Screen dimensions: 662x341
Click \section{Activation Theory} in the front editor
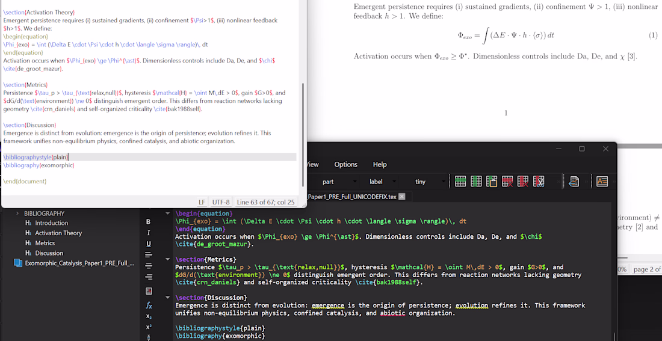[39, 13]
